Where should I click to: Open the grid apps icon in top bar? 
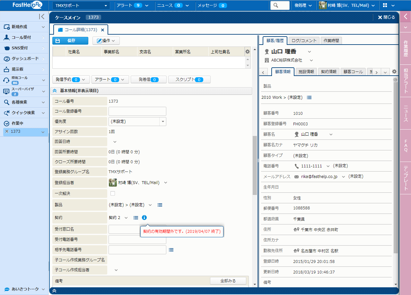coord(385,5)
